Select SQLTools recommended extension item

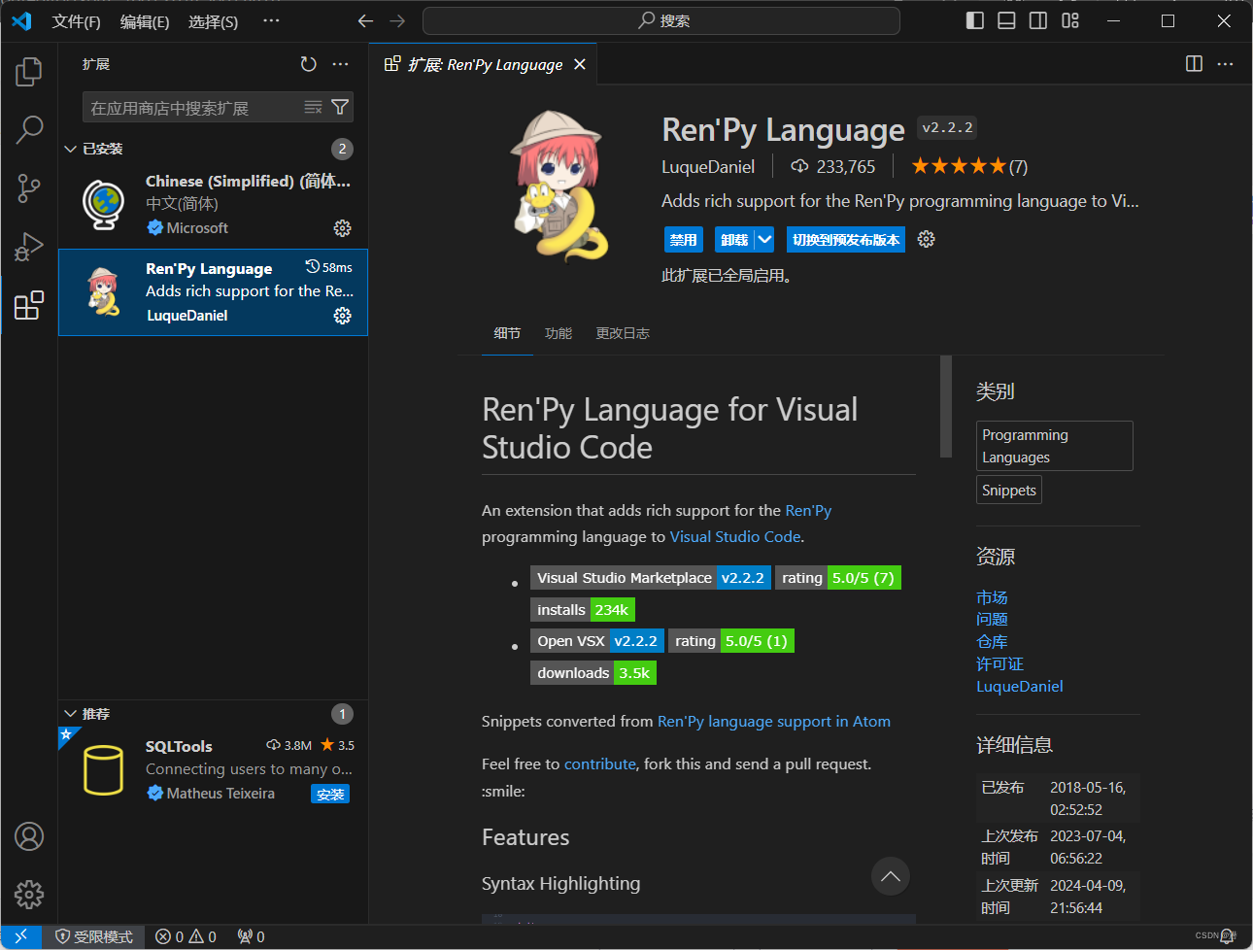click(213, 769)
